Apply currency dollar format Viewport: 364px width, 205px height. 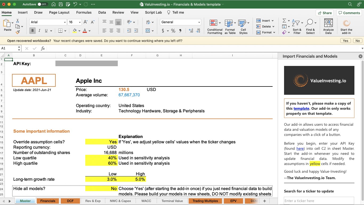pyautogui.click(x=163, y=31)
